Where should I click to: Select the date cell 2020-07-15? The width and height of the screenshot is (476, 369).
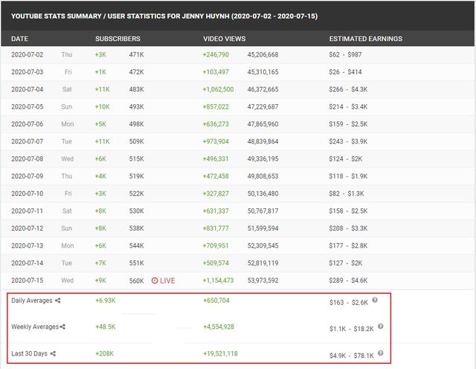(28, 280)
